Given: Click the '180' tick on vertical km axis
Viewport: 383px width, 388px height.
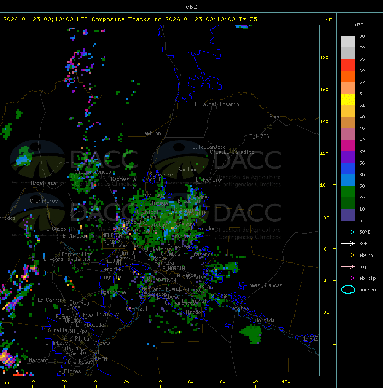Looking at the screenshot, I should tap(324, 58).
